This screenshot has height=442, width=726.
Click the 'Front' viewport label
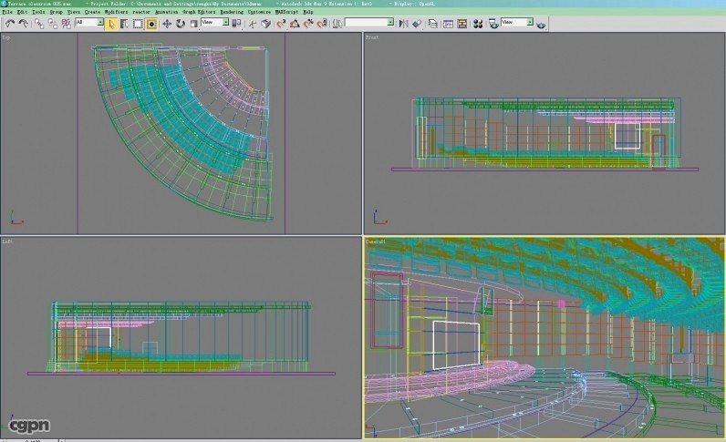[x=372, y=37]
